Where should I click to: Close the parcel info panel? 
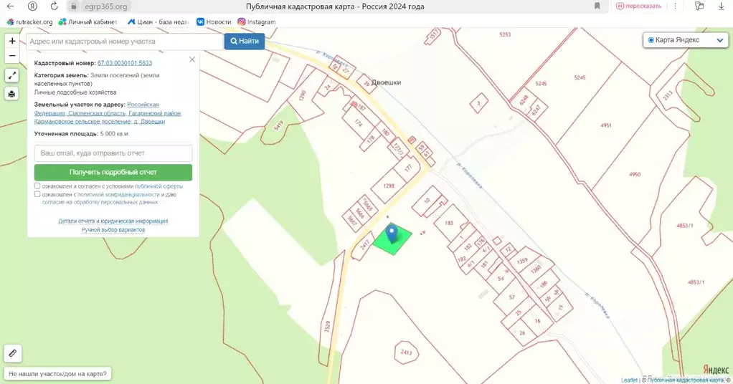pyautogui.click(x=192, y=59)
